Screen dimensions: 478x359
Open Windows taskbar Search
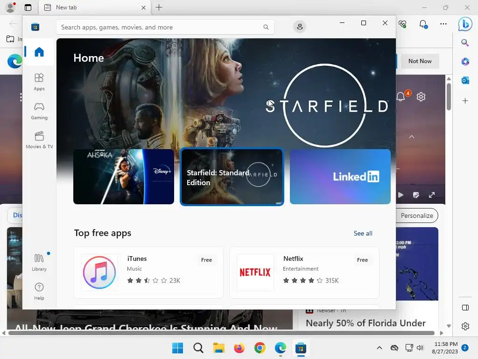click(198, 348)
